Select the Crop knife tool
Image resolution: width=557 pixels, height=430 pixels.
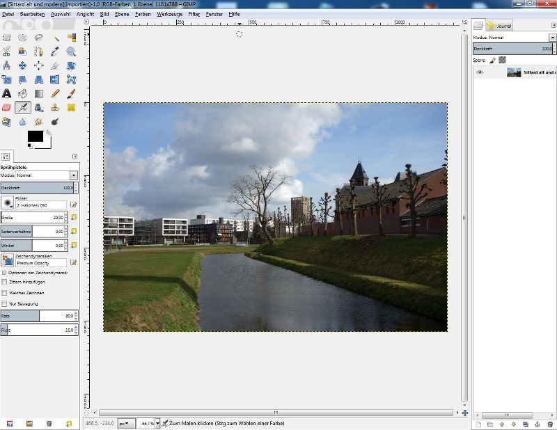(55, 65)
